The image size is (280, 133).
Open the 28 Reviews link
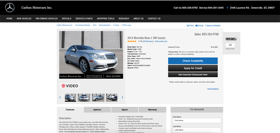(148, 41)
